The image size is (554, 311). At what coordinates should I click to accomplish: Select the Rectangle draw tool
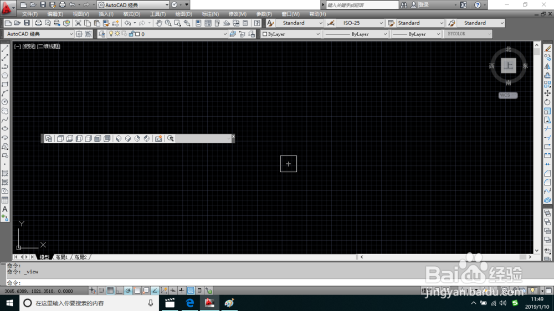coord(5,84)
